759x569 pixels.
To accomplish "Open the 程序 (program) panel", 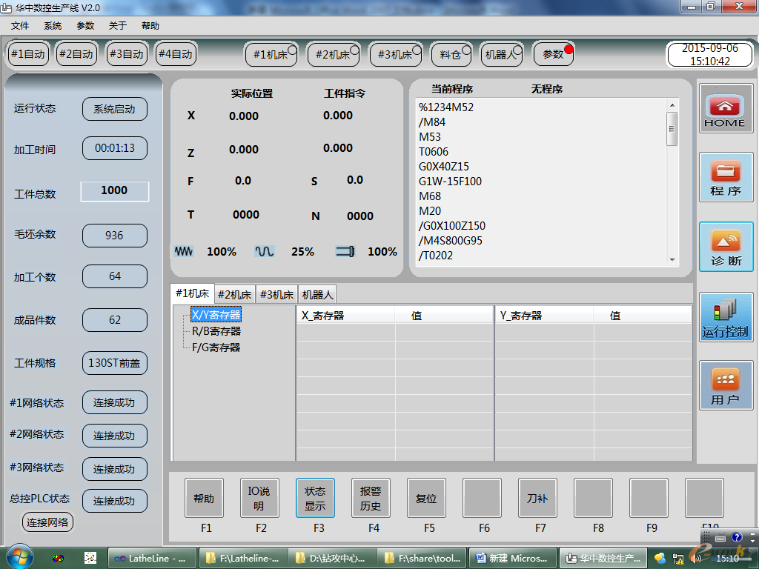I will click(726, 177).
